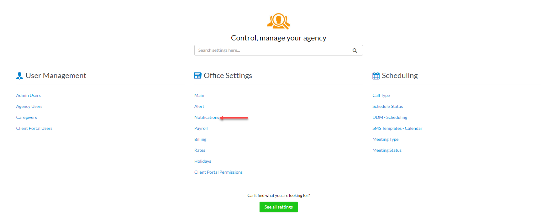Open Client Portal Permissions link
The width and height of the screenshot is (557, 217).
218,172
